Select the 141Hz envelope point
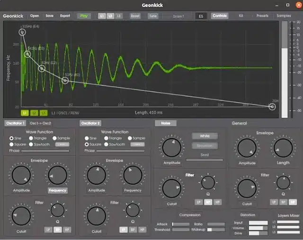 (27, 54)
